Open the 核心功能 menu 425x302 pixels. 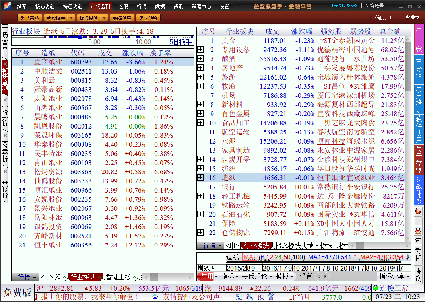[x=45, y=6]
